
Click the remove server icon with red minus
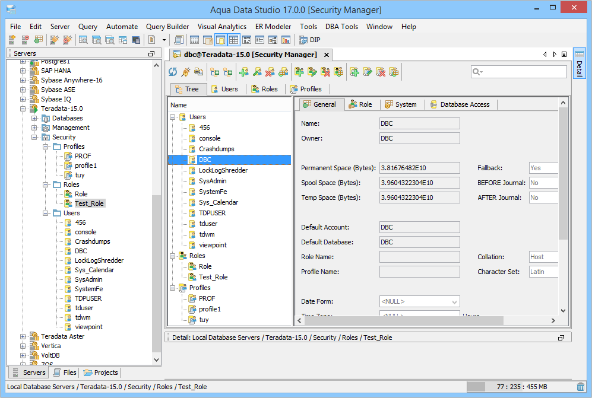tap(25, 40)
